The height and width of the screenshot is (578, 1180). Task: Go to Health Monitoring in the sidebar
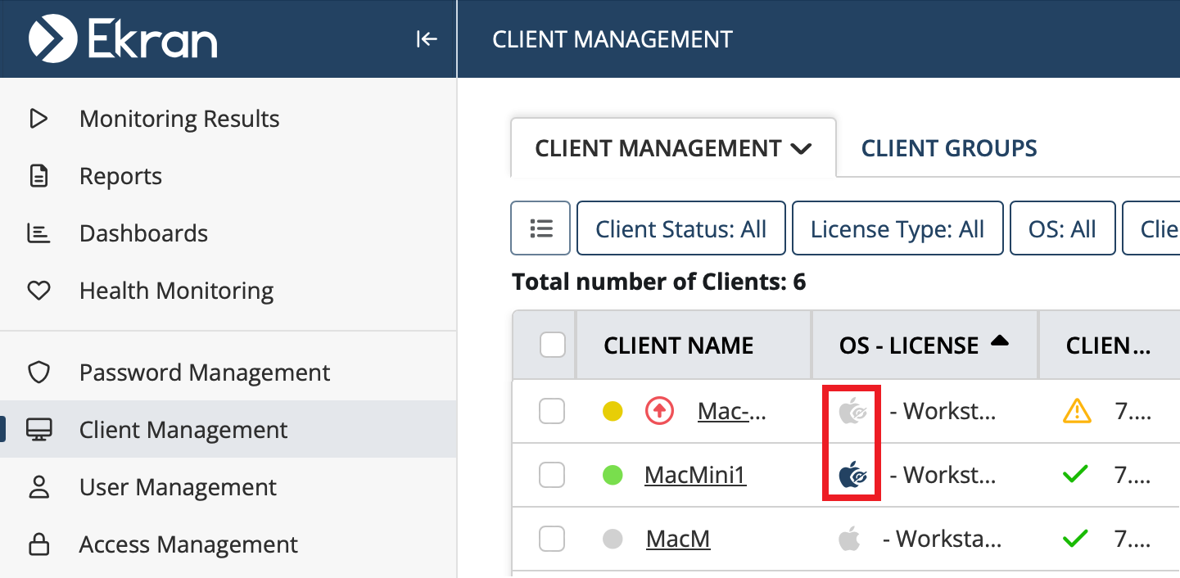pos(176,291)
